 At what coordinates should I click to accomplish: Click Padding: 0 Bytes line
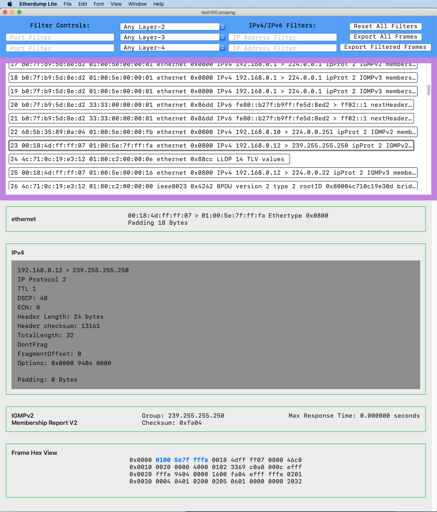(47, 379)
